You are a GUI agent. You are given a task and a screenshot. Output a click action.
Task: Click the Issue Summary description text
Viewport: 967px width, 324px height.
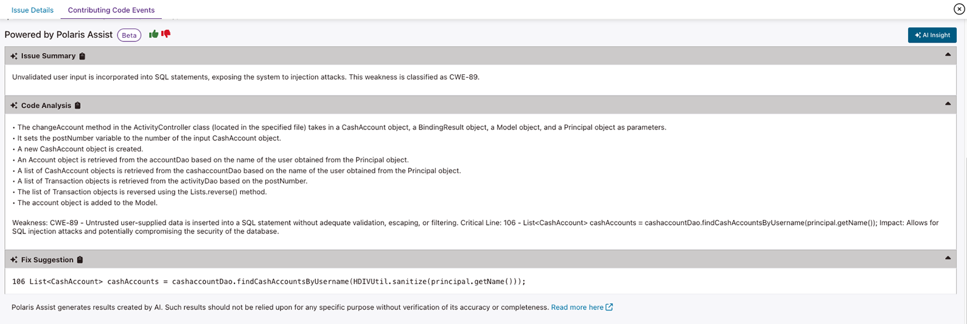(246, 77)
